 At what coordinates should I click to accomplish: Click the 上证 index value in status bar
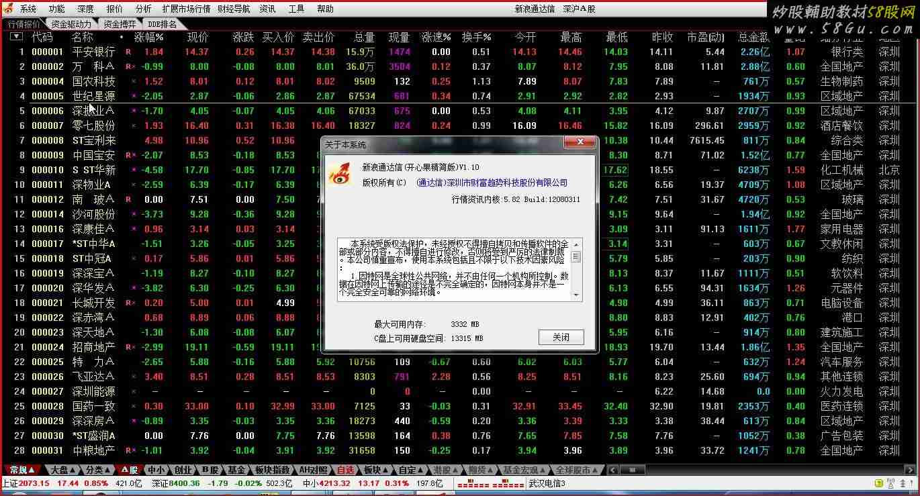pyautogui.click(x=35, y=483)
